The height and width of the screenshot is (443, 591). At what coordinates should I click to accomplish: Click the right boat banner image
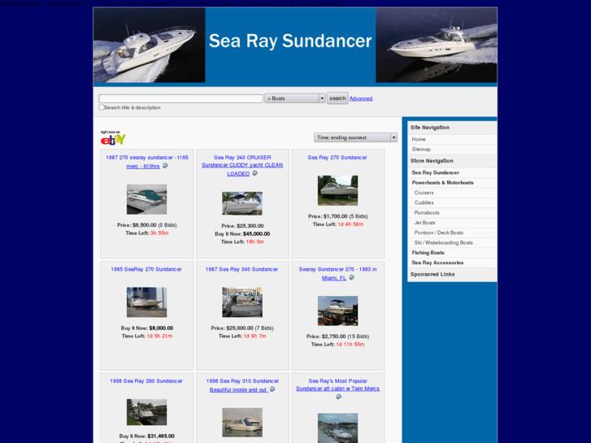[437, 45]
